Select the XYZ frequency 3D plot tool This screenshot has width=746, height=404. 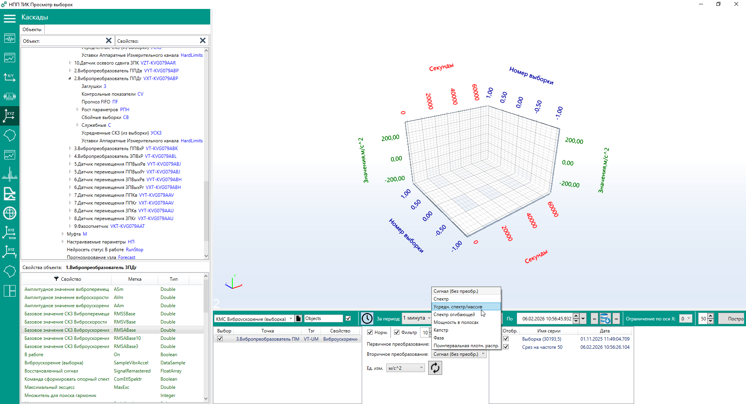click(x=10, y=252)
